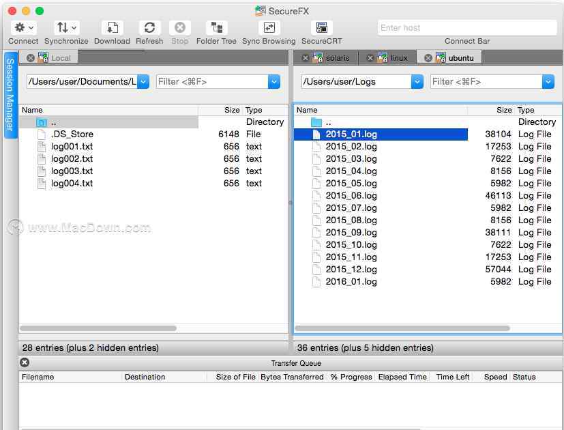Select 2015_09.log in the remote pane

351,232
